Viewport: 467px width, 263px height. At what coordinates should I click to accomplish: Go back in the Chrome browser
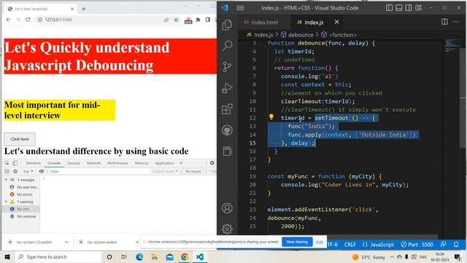point(8,20)
